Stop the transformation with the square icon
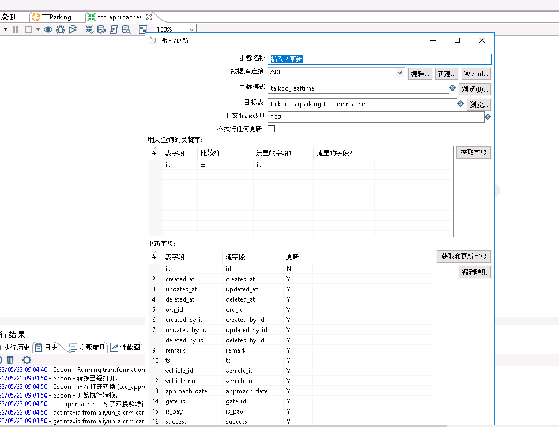559x427 pixels. coord(28,29)
